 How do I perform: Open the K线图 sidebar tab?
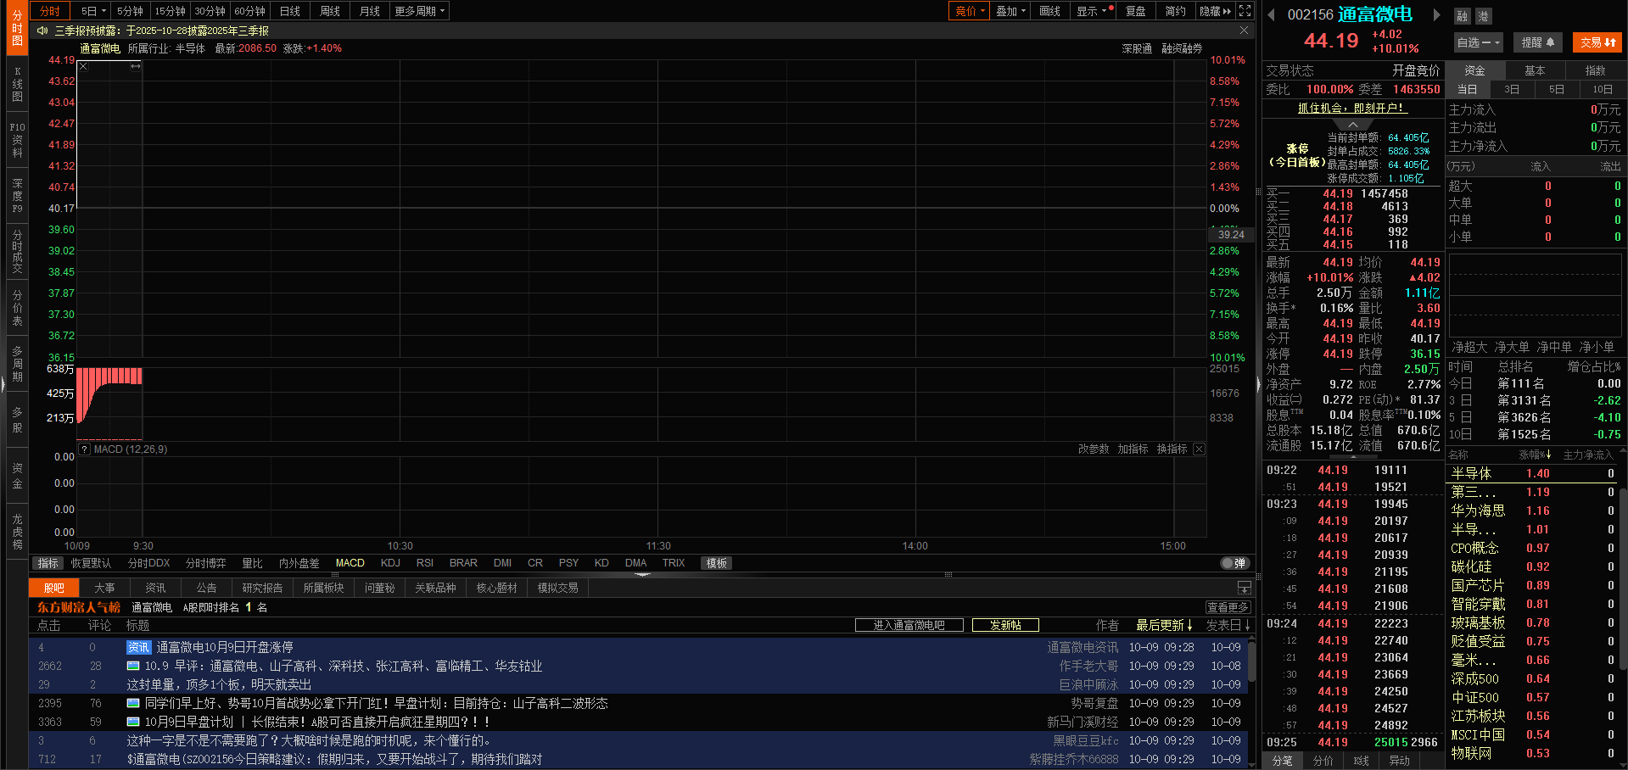tap(17, 84)
